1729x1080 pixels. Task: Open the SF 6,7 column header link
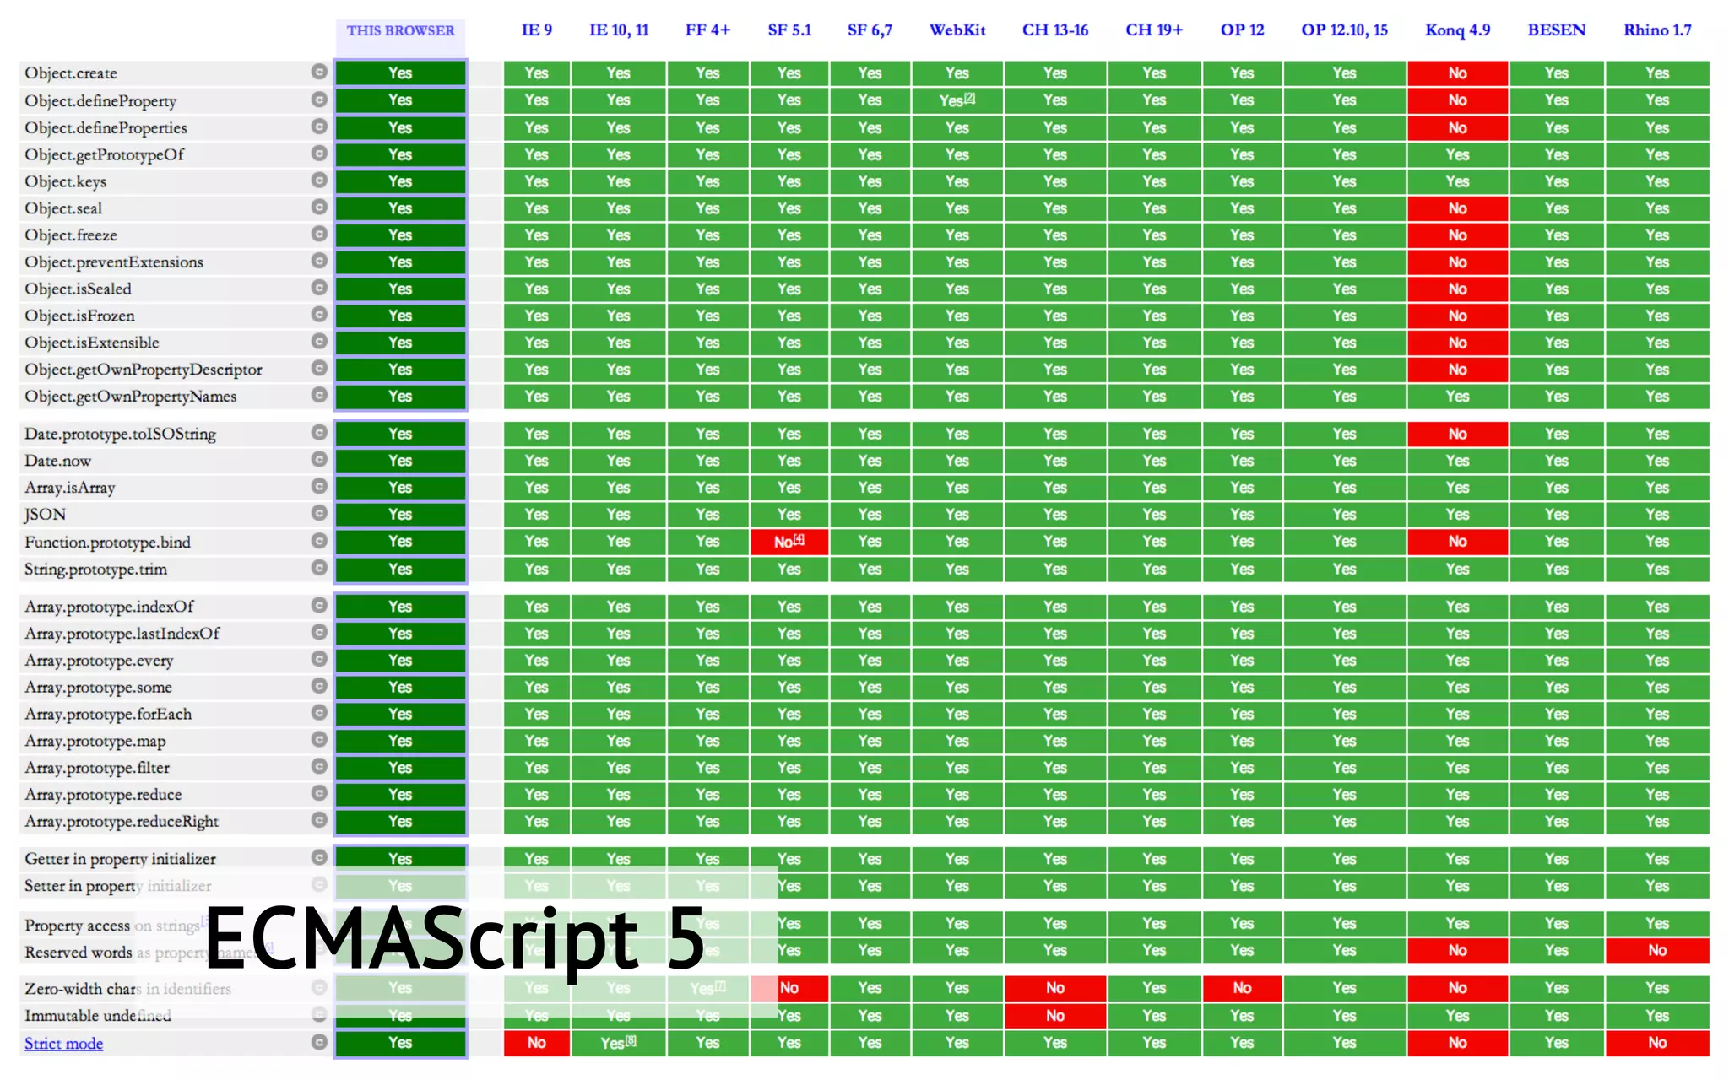(x=870, y=30)
